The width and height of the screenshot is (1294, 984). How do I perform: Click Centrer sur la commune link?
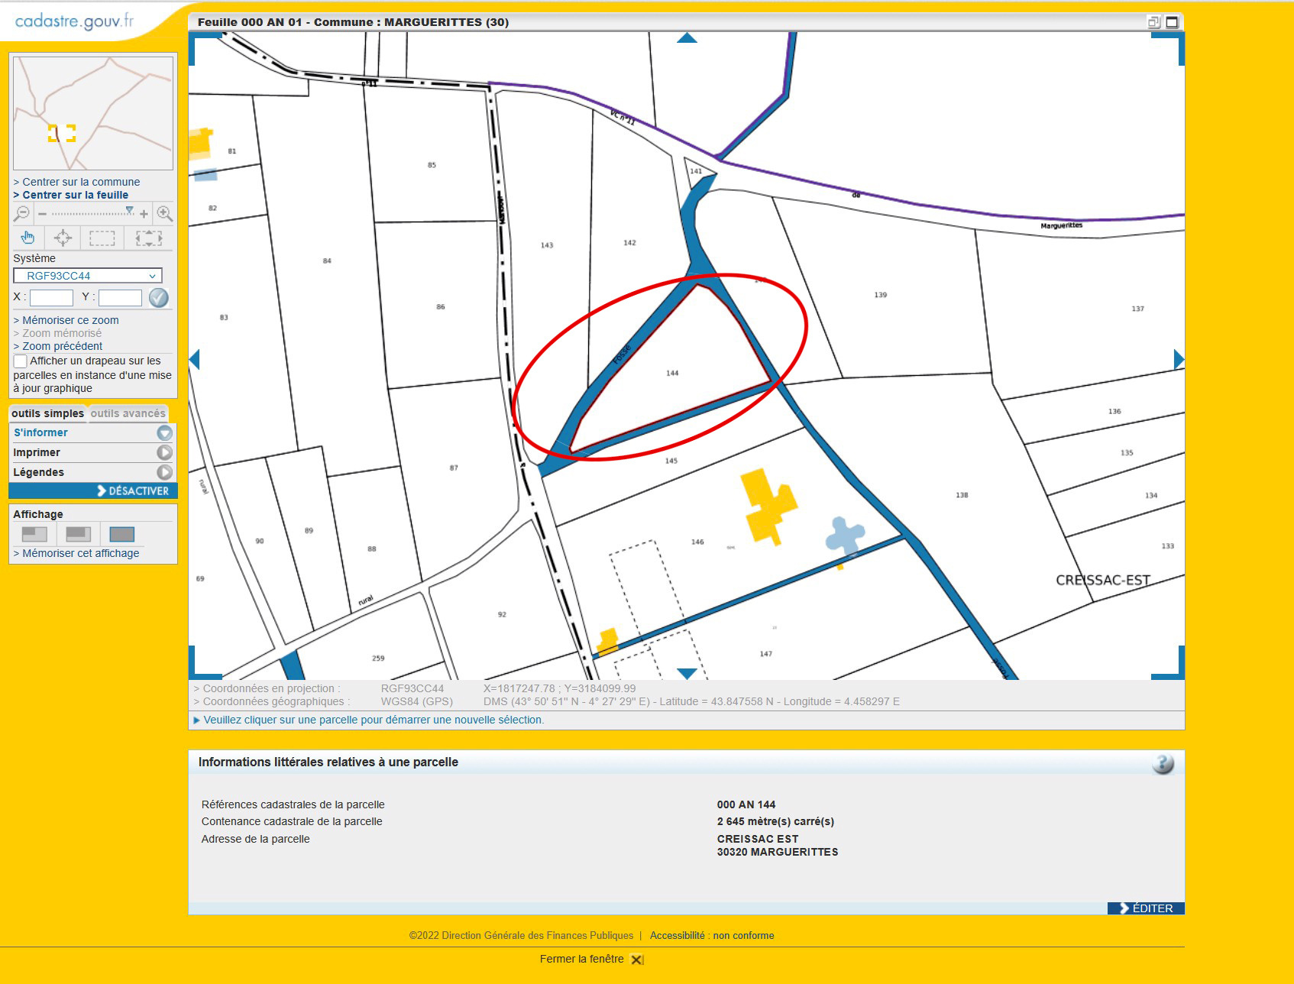(x=81, y=182)
